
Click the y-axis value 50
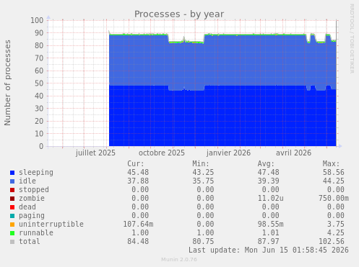pos(39,83)
